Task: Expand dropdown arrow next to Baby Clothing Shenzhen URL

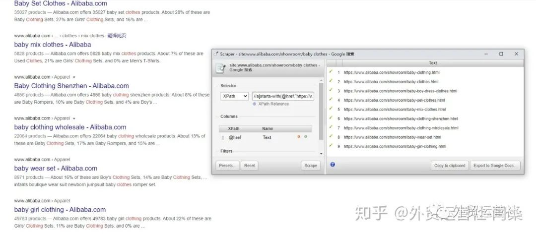Action: pos(74,77)
